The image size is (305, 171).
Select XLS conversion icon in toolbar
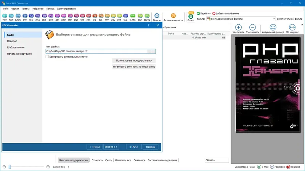[31, 17]
